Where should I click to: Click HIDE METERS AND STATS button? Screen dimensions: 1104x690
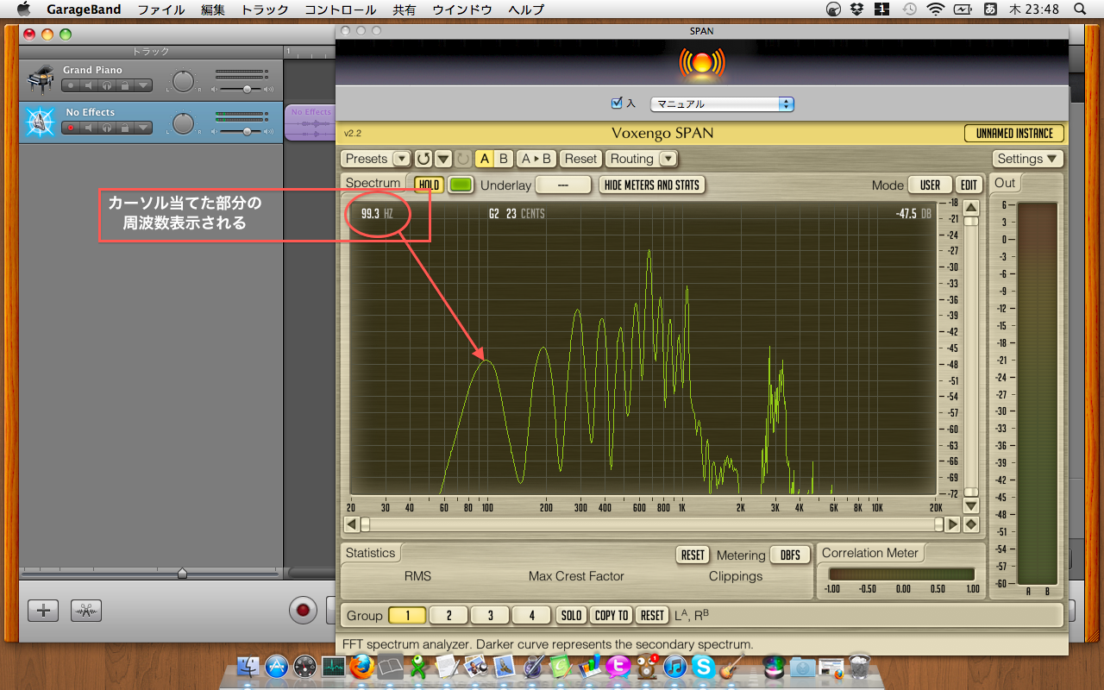pyautogui.click(x=652, y=185)
